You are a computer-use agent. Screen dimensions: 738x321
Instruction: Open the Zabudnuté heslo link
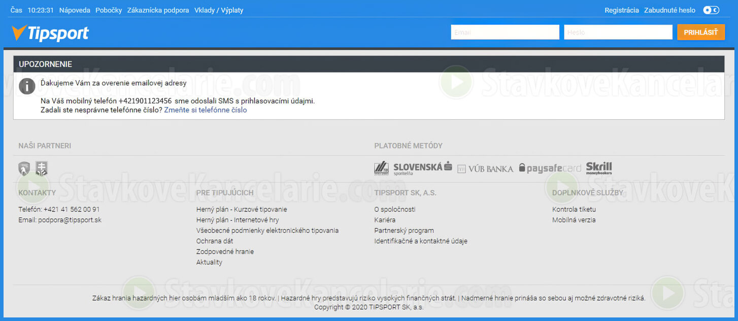669,10
